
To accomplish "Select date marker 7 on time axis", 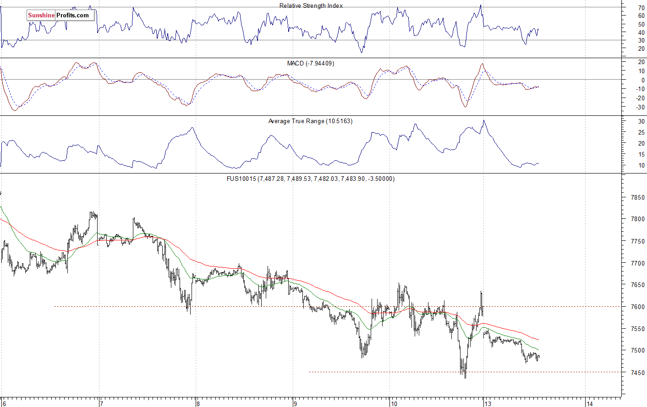I will tap(102, 403).
